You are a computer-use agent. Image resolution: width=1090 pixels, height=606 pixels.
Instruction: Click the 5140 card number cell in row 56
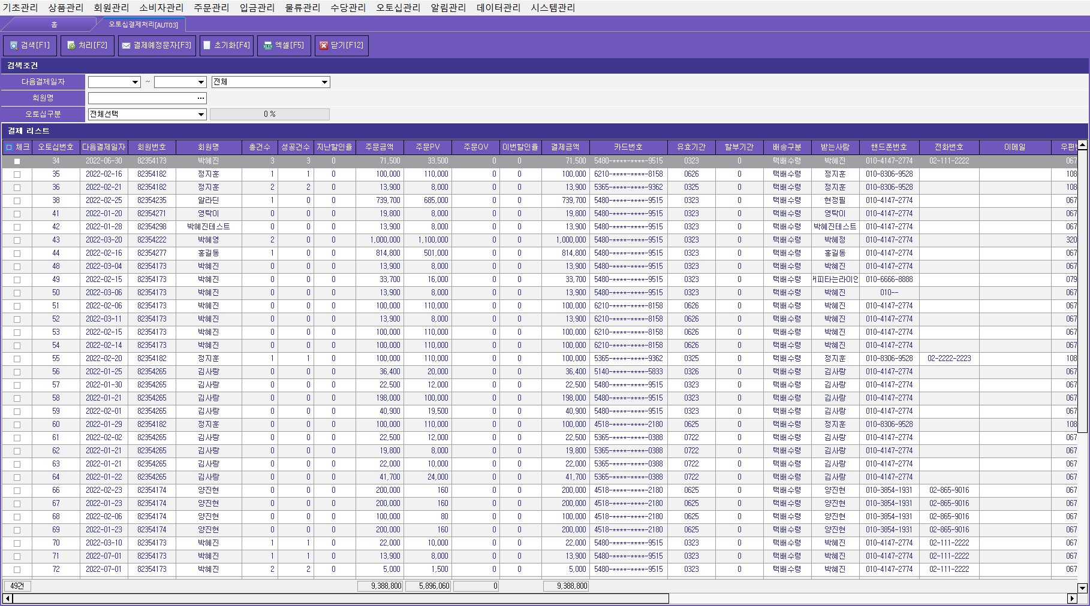(x=628, y=372)
